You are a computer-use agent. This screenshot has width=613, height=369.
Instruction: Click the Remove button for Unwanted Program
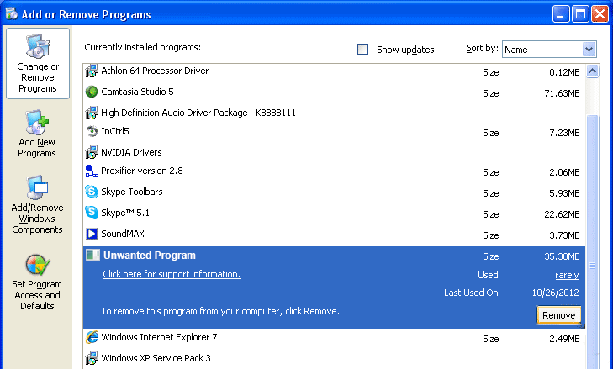click(558, 315)
